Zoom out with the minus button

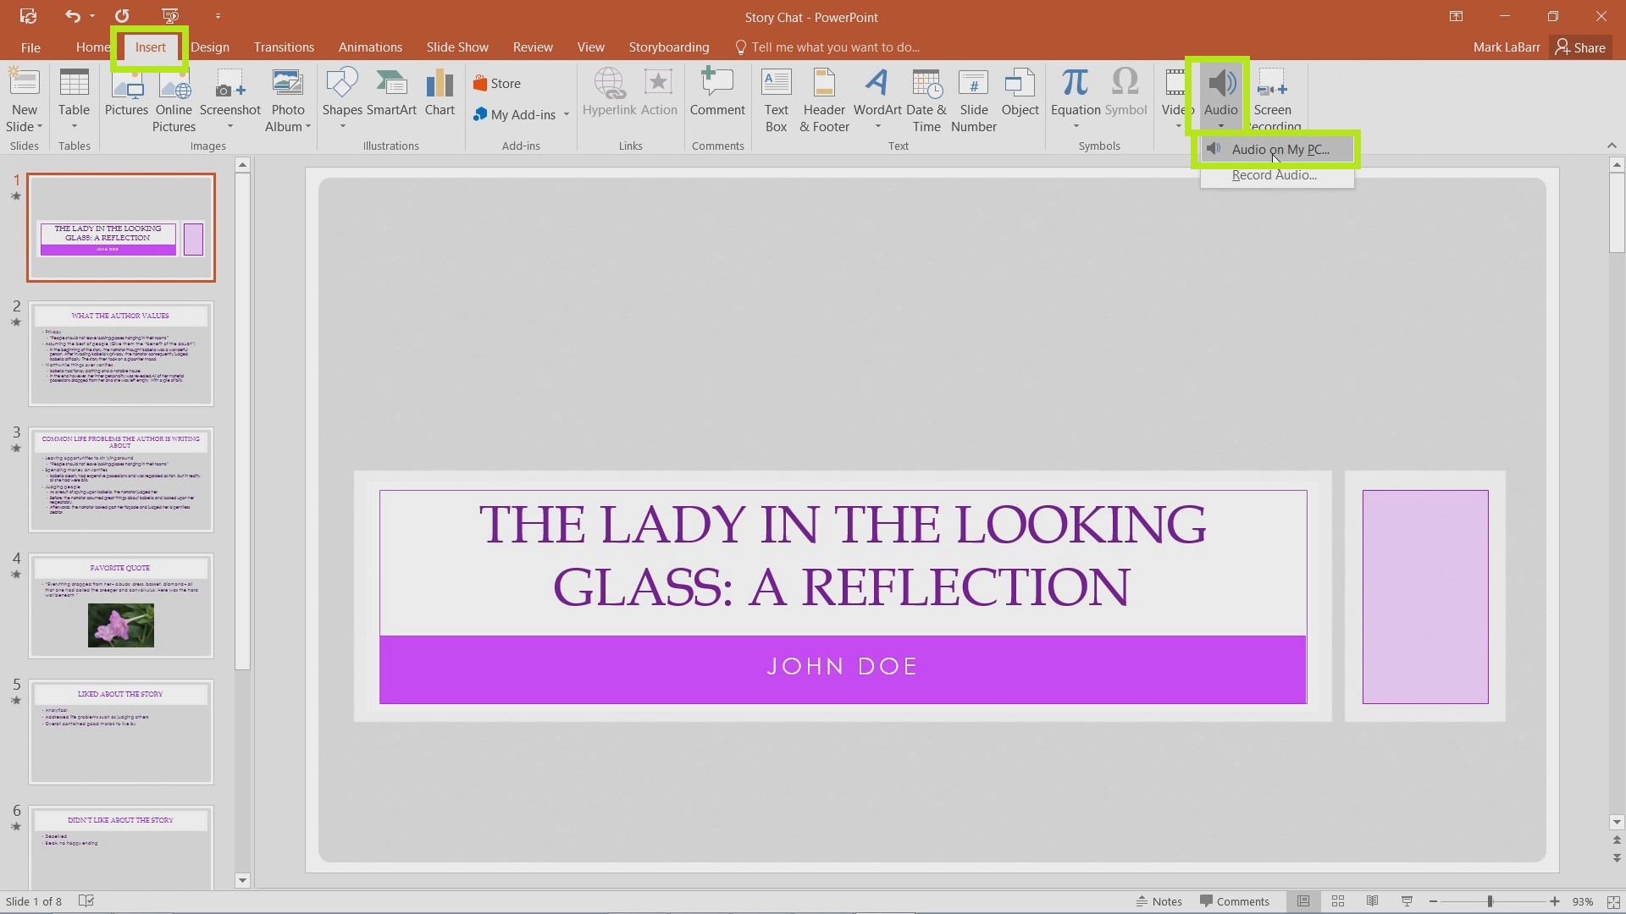pyautogui.click(x=1433, y=902)
